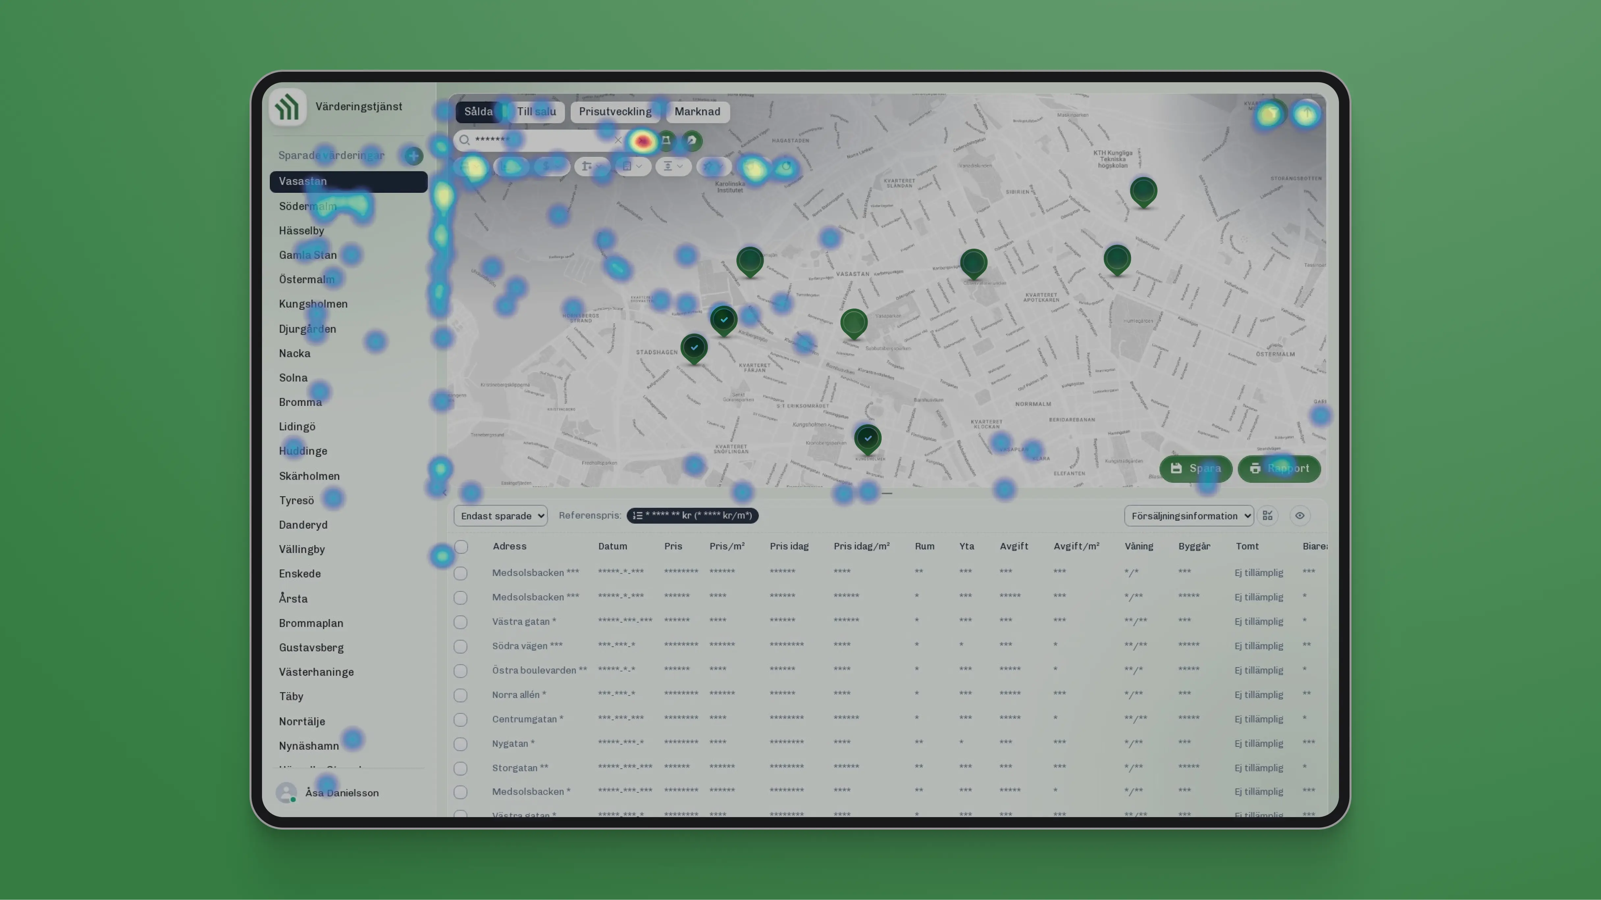Toggle the eye visibility icon above table

(x=1299, y=515)
